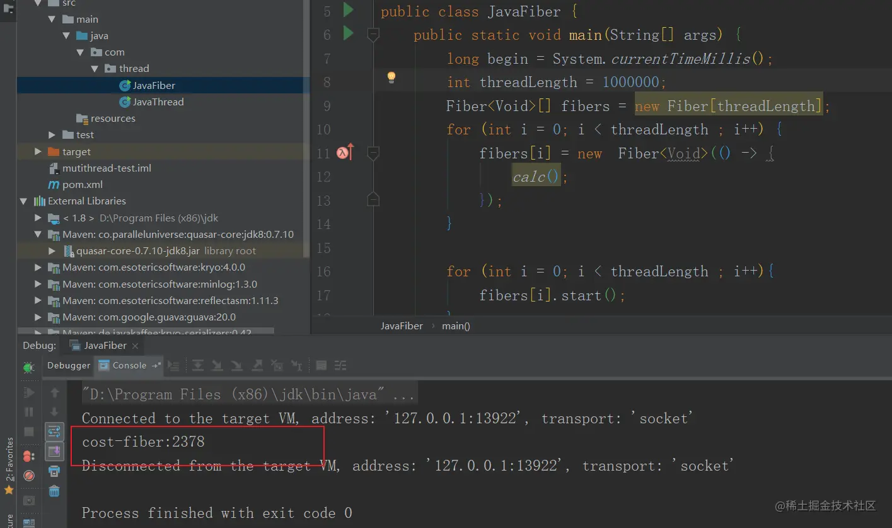892x528 pixels.
Task: Expand the < 1.8 > JDK library node
Action: 38,218
